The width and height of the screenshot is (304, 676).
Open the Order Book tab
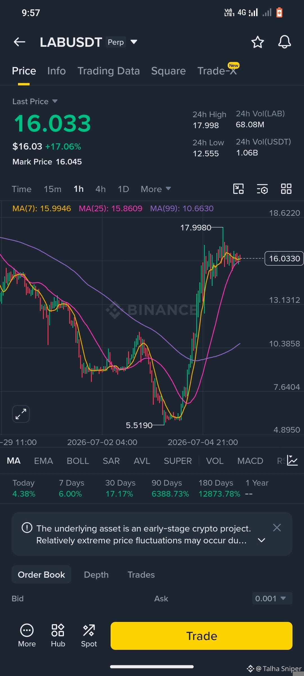coord(41,575)
